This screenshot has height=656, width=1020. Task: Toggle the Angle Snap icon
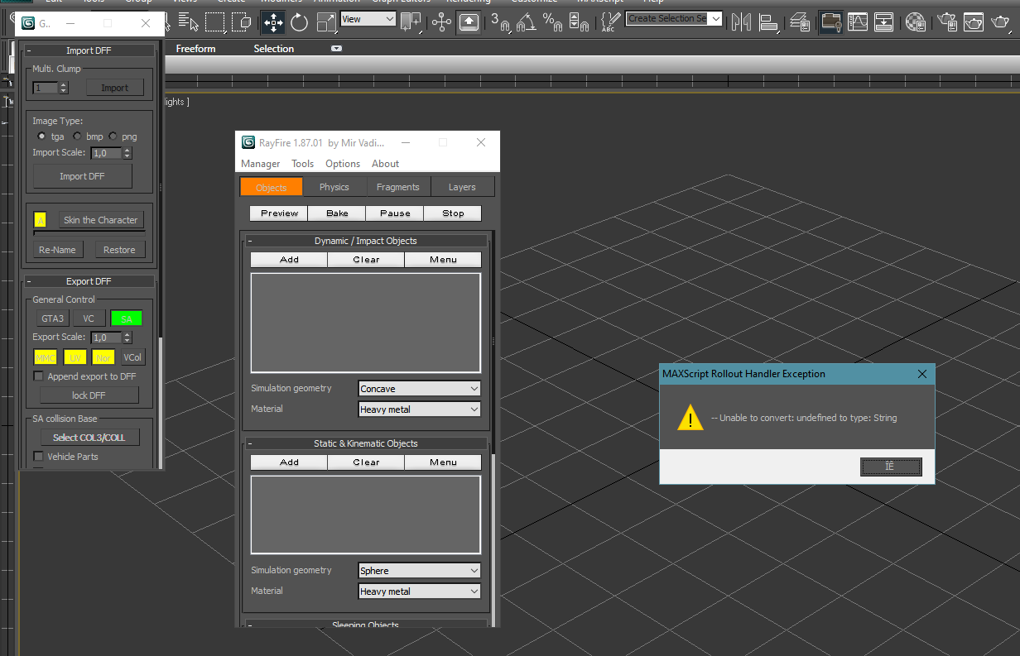(525, 22)
